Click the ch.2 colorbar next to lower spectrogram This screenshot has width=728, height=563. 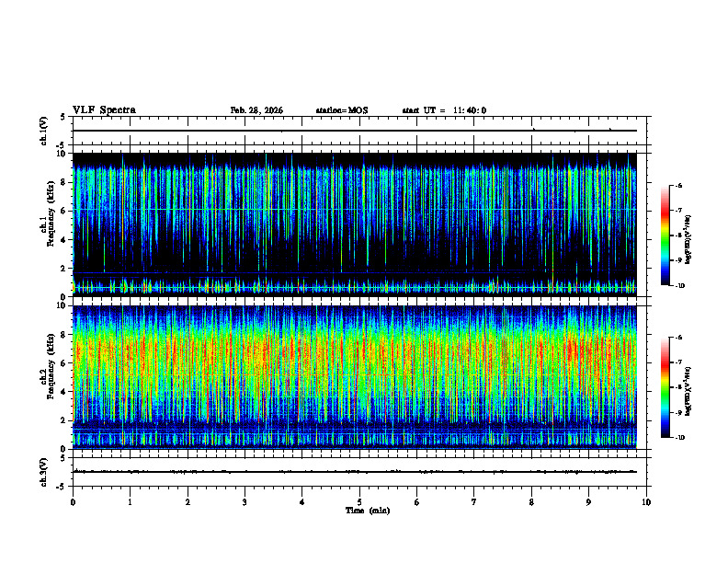click(665, 387)
